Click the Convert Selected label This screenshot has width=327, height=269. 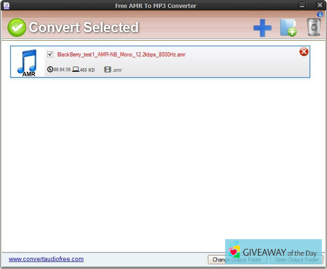(84, 28)
